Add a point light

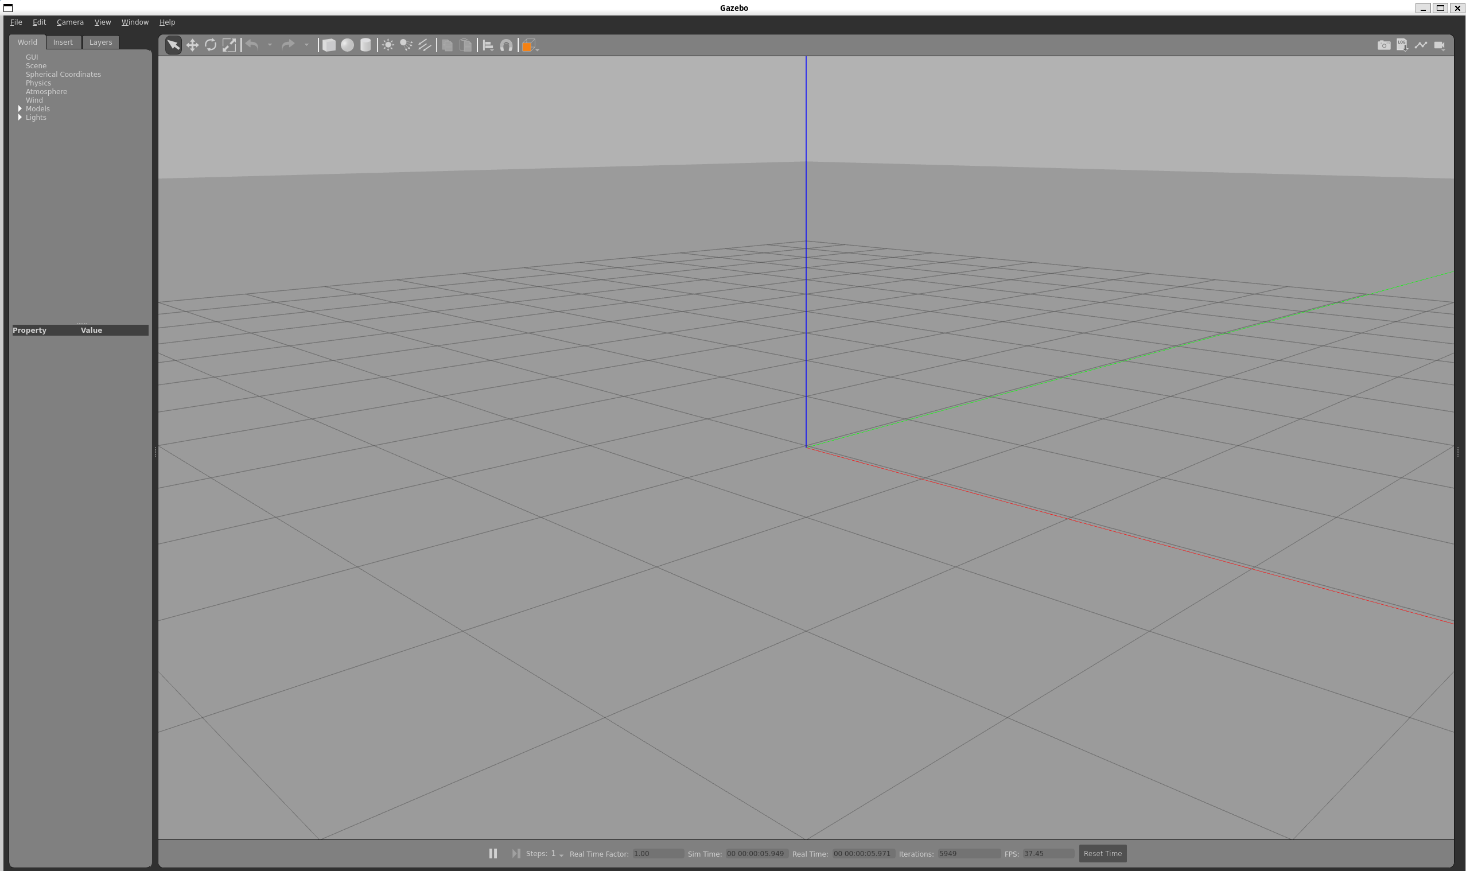[x=388, y=45]
